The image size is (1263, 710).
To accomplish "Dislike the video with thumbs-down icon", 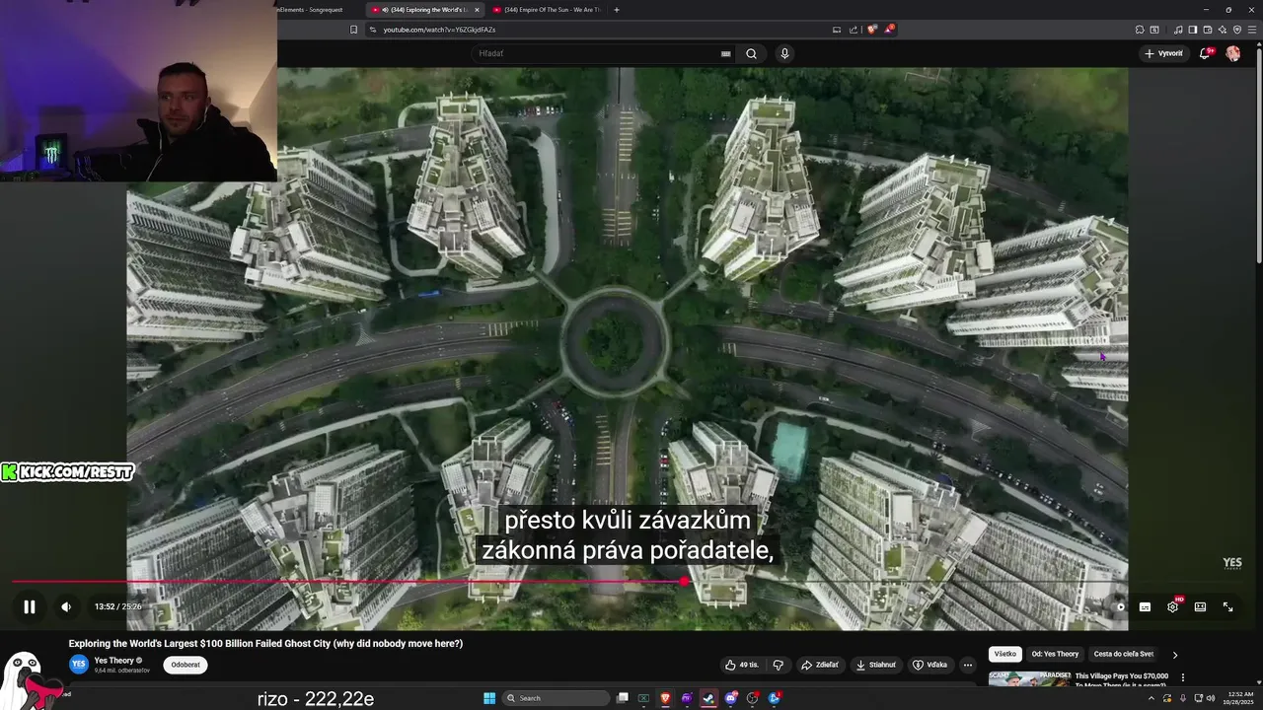I will tap(779, 665).
